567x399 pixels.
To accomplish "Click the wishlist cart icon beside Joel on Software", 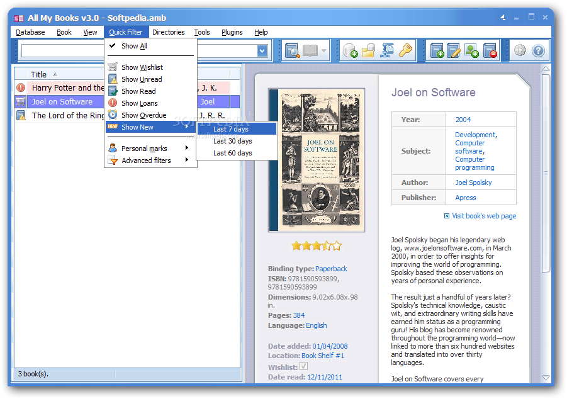I will point(21,102).
